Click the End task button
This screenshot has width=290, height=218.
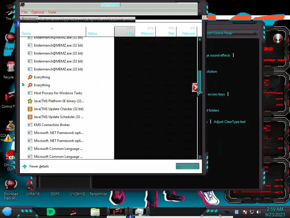coord(187,166)
